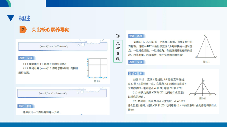Click the 图 5-11 caption
227x127 pixels.
[206, 62]
